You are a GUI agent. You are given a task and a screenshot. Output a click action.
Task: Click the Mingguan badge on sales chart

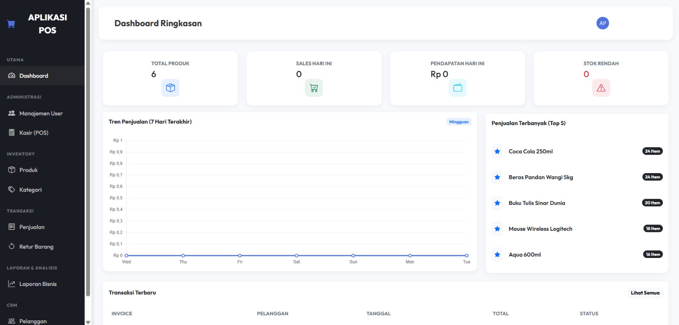[x=459, y=122]
